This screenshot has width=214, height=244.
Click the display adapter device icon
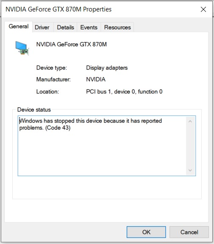coord(22,48)
